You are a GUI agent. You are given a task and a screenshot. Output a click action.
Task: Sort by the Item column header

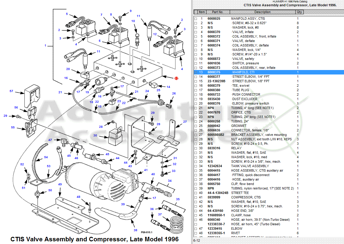(202, 12)
